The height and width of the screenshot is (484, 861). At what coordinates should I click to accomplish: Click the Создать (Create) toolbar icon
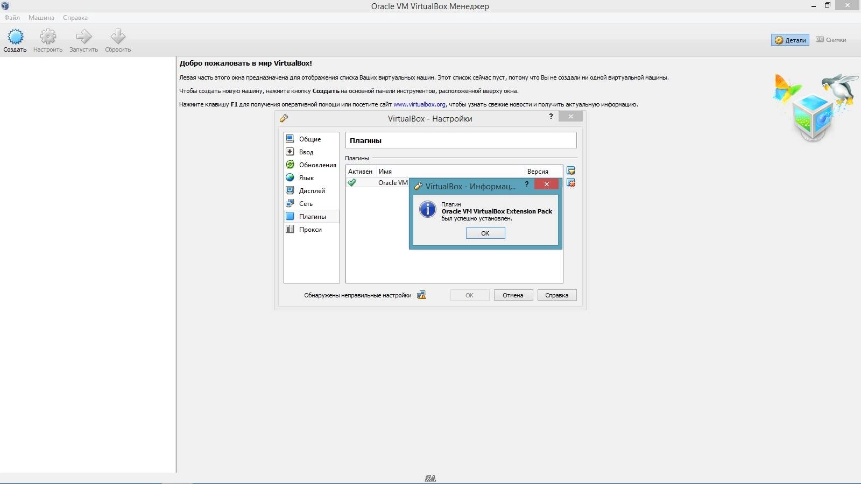pyautogui.click(x=15, y=37)
